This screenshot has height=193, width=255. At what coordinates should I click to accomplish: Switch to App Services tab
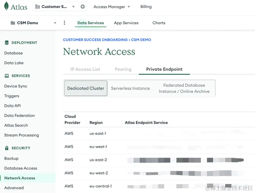[126, 23]
